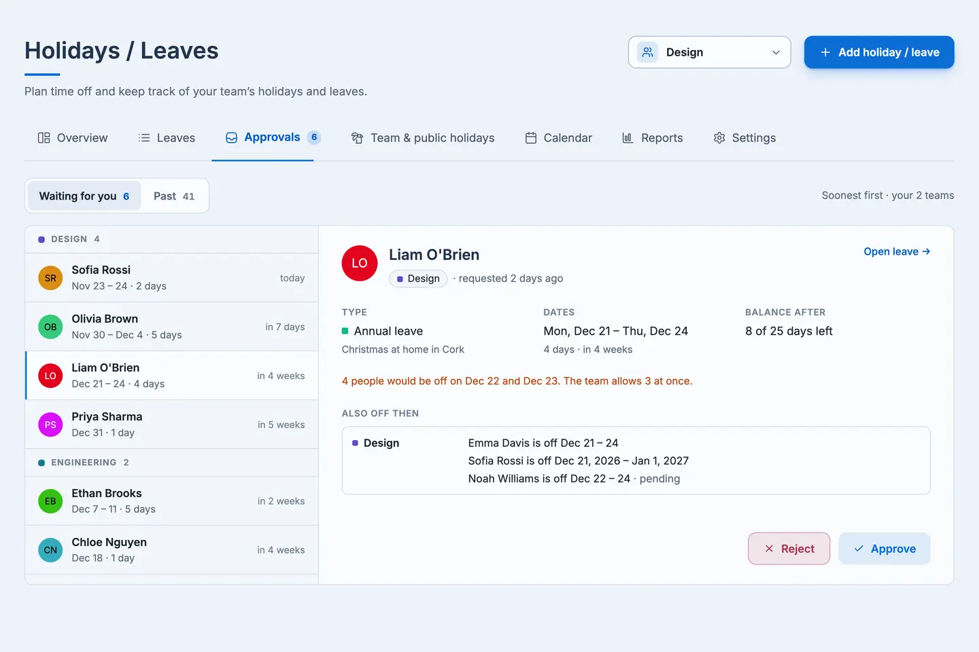Screen dimensions: 979x652
Task: Click 'Emma Davis is off Dec 21 – 24' line
Action: pyautogui.click(x=543, y=443)
